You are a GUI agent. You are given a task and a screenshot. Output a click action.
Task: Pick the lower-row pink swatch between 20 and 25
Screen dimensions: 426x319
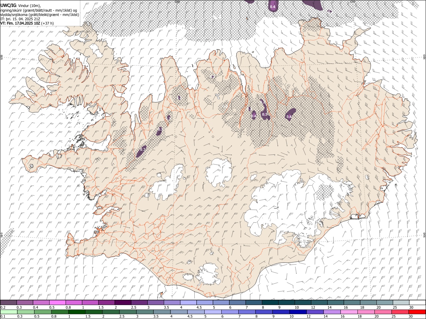coord(383,312)
